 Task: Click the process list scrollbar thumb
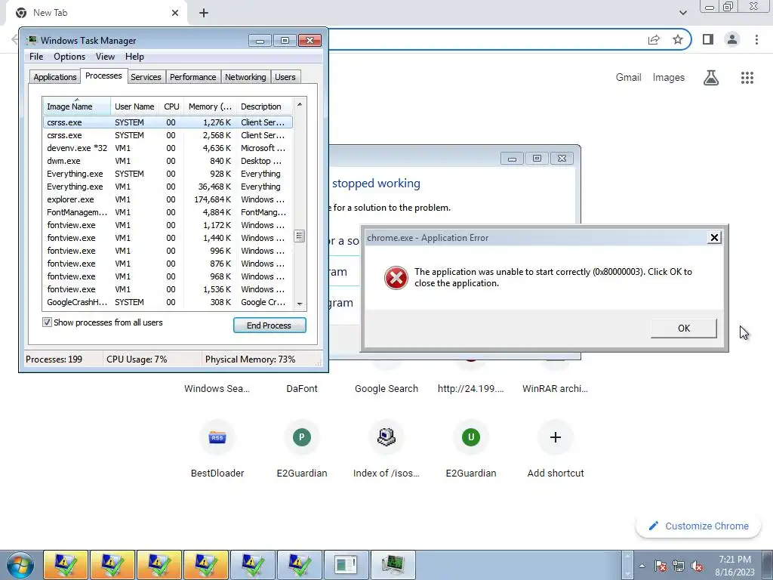(299, 236)
